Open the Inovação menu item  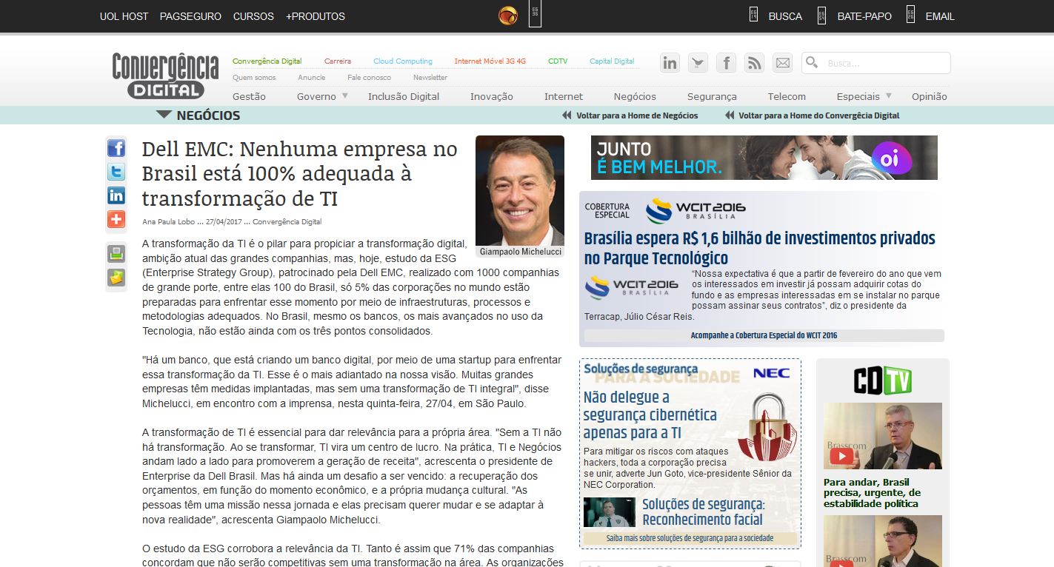pos(492,96)
